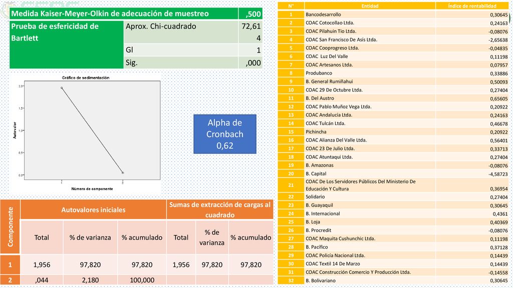
Task: Click the -2,65638 profitability value
Action: [498, 40]
